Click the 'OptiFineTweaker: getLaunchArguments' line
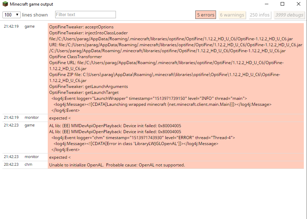Image resolution: width=307 pixels, height=219 pixels. (x=89, y=87)
